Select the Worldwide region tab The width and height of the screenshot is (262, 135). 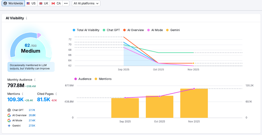click(13, 3)
